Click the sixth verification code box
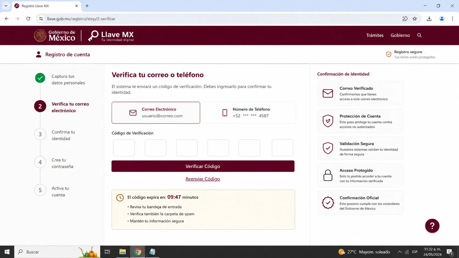Screen dimensions: 459x258 [x=282, y=148]
